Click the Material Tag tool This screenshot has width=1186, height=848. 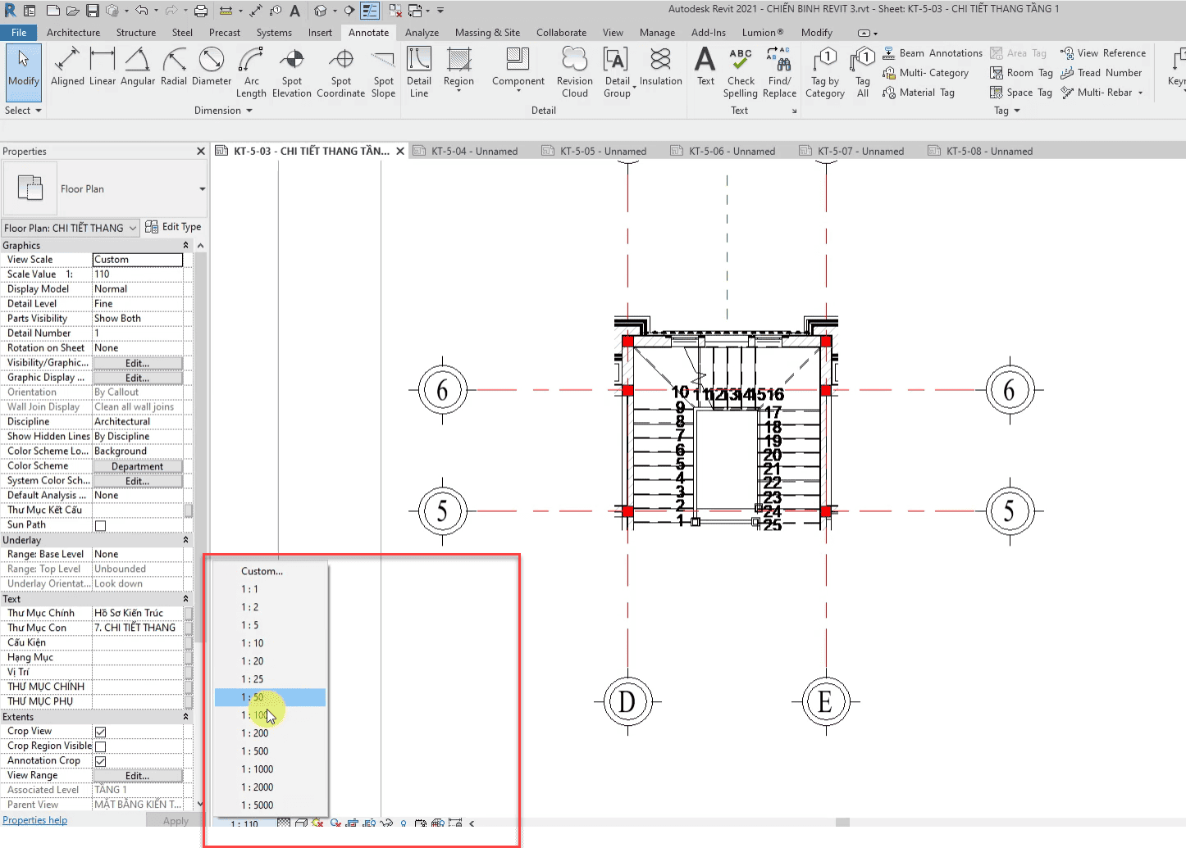[919, 93]
